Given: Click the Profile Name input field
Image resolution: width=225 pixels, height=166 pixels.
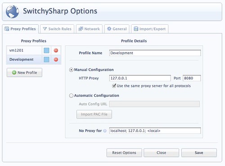Looking at the screenshot, I should click(155, 53).
